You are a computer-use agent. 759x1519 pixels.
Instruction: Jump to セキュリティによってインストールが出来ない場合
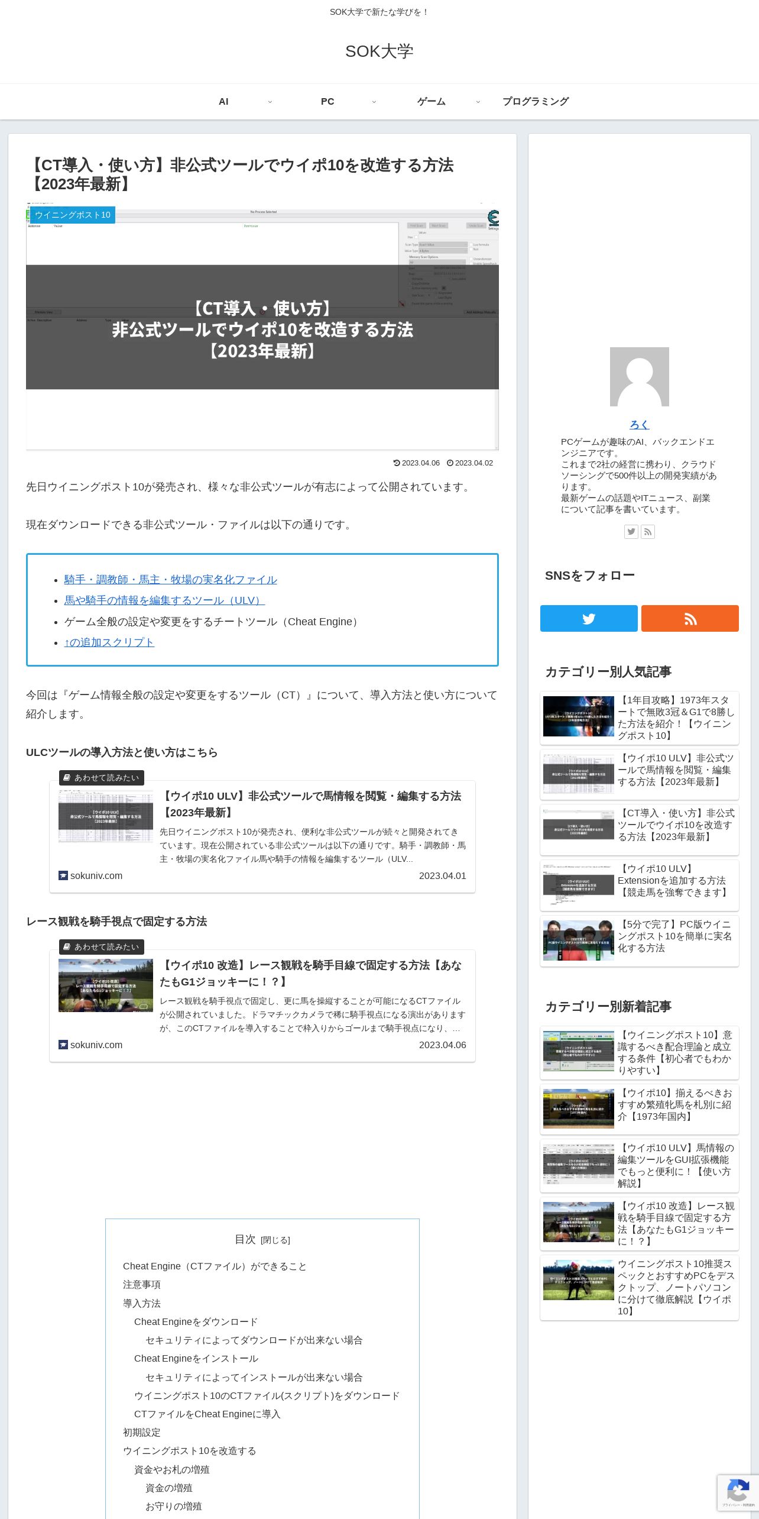(x=254, y=1377)
